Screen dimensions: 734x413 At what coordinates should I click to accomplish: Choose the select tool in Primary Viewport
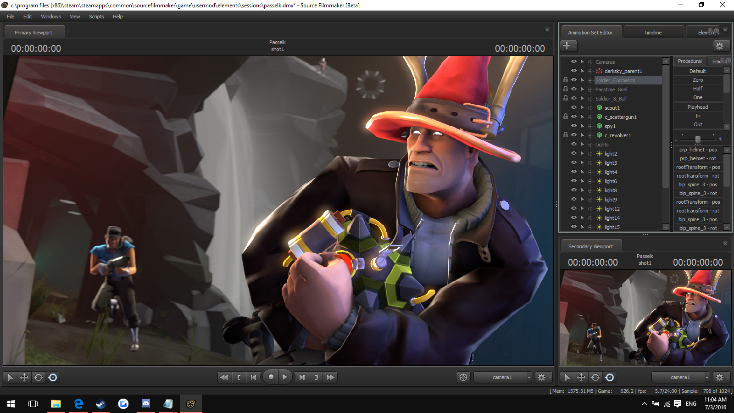click(x=10, y=377)
